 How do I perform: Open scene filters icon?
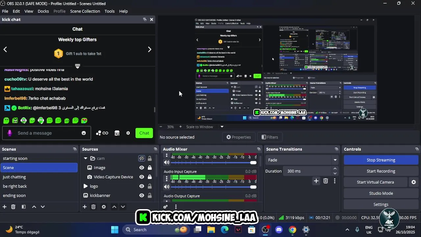click(x=24, y=207)
